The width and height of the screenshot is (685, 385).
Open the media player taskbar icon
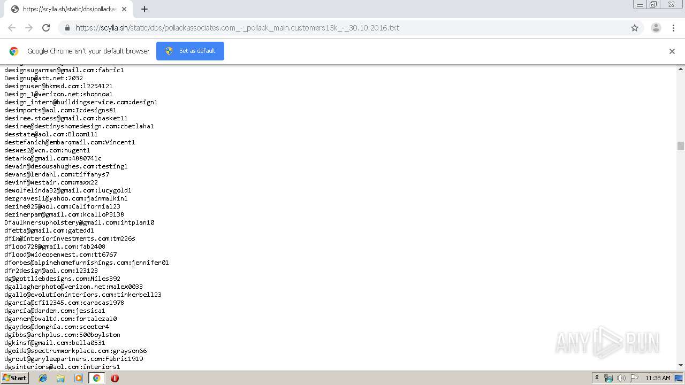pos(79,378)
